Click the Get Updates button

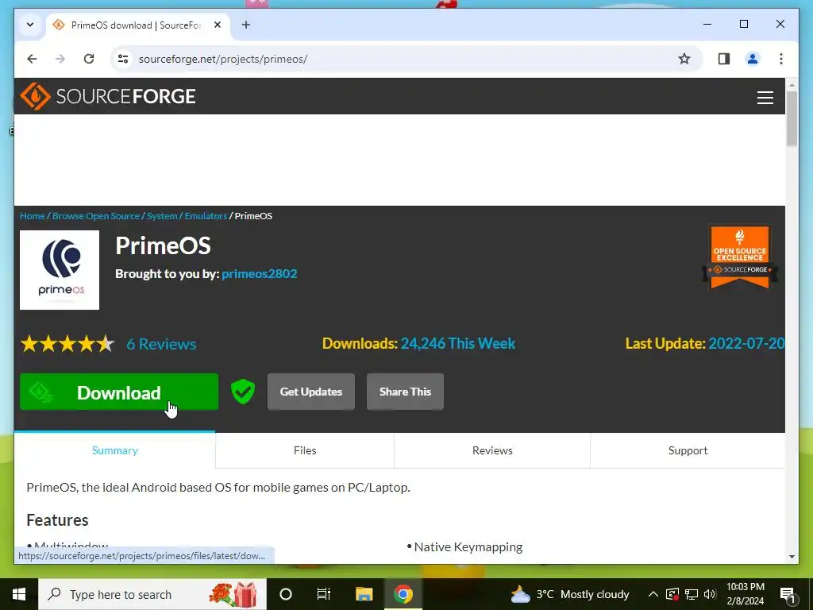point(311,392)
